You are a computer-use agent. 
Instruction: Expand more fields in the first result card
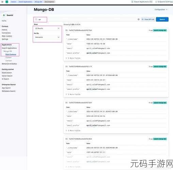[x=73, y=58]
